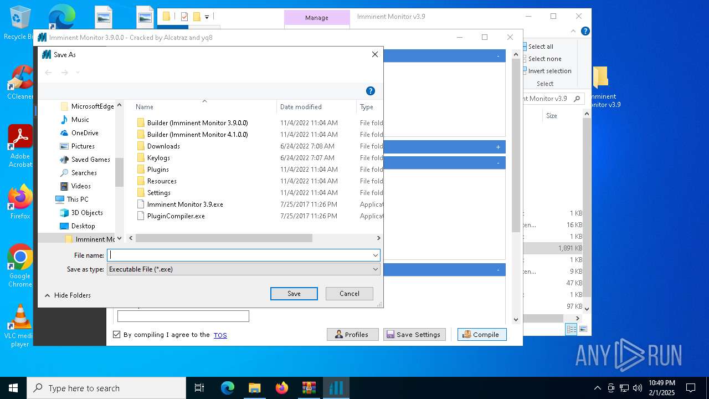Open Searches in the navigation tree
Screen dimensions: 709x399
(x=84, y=173)
